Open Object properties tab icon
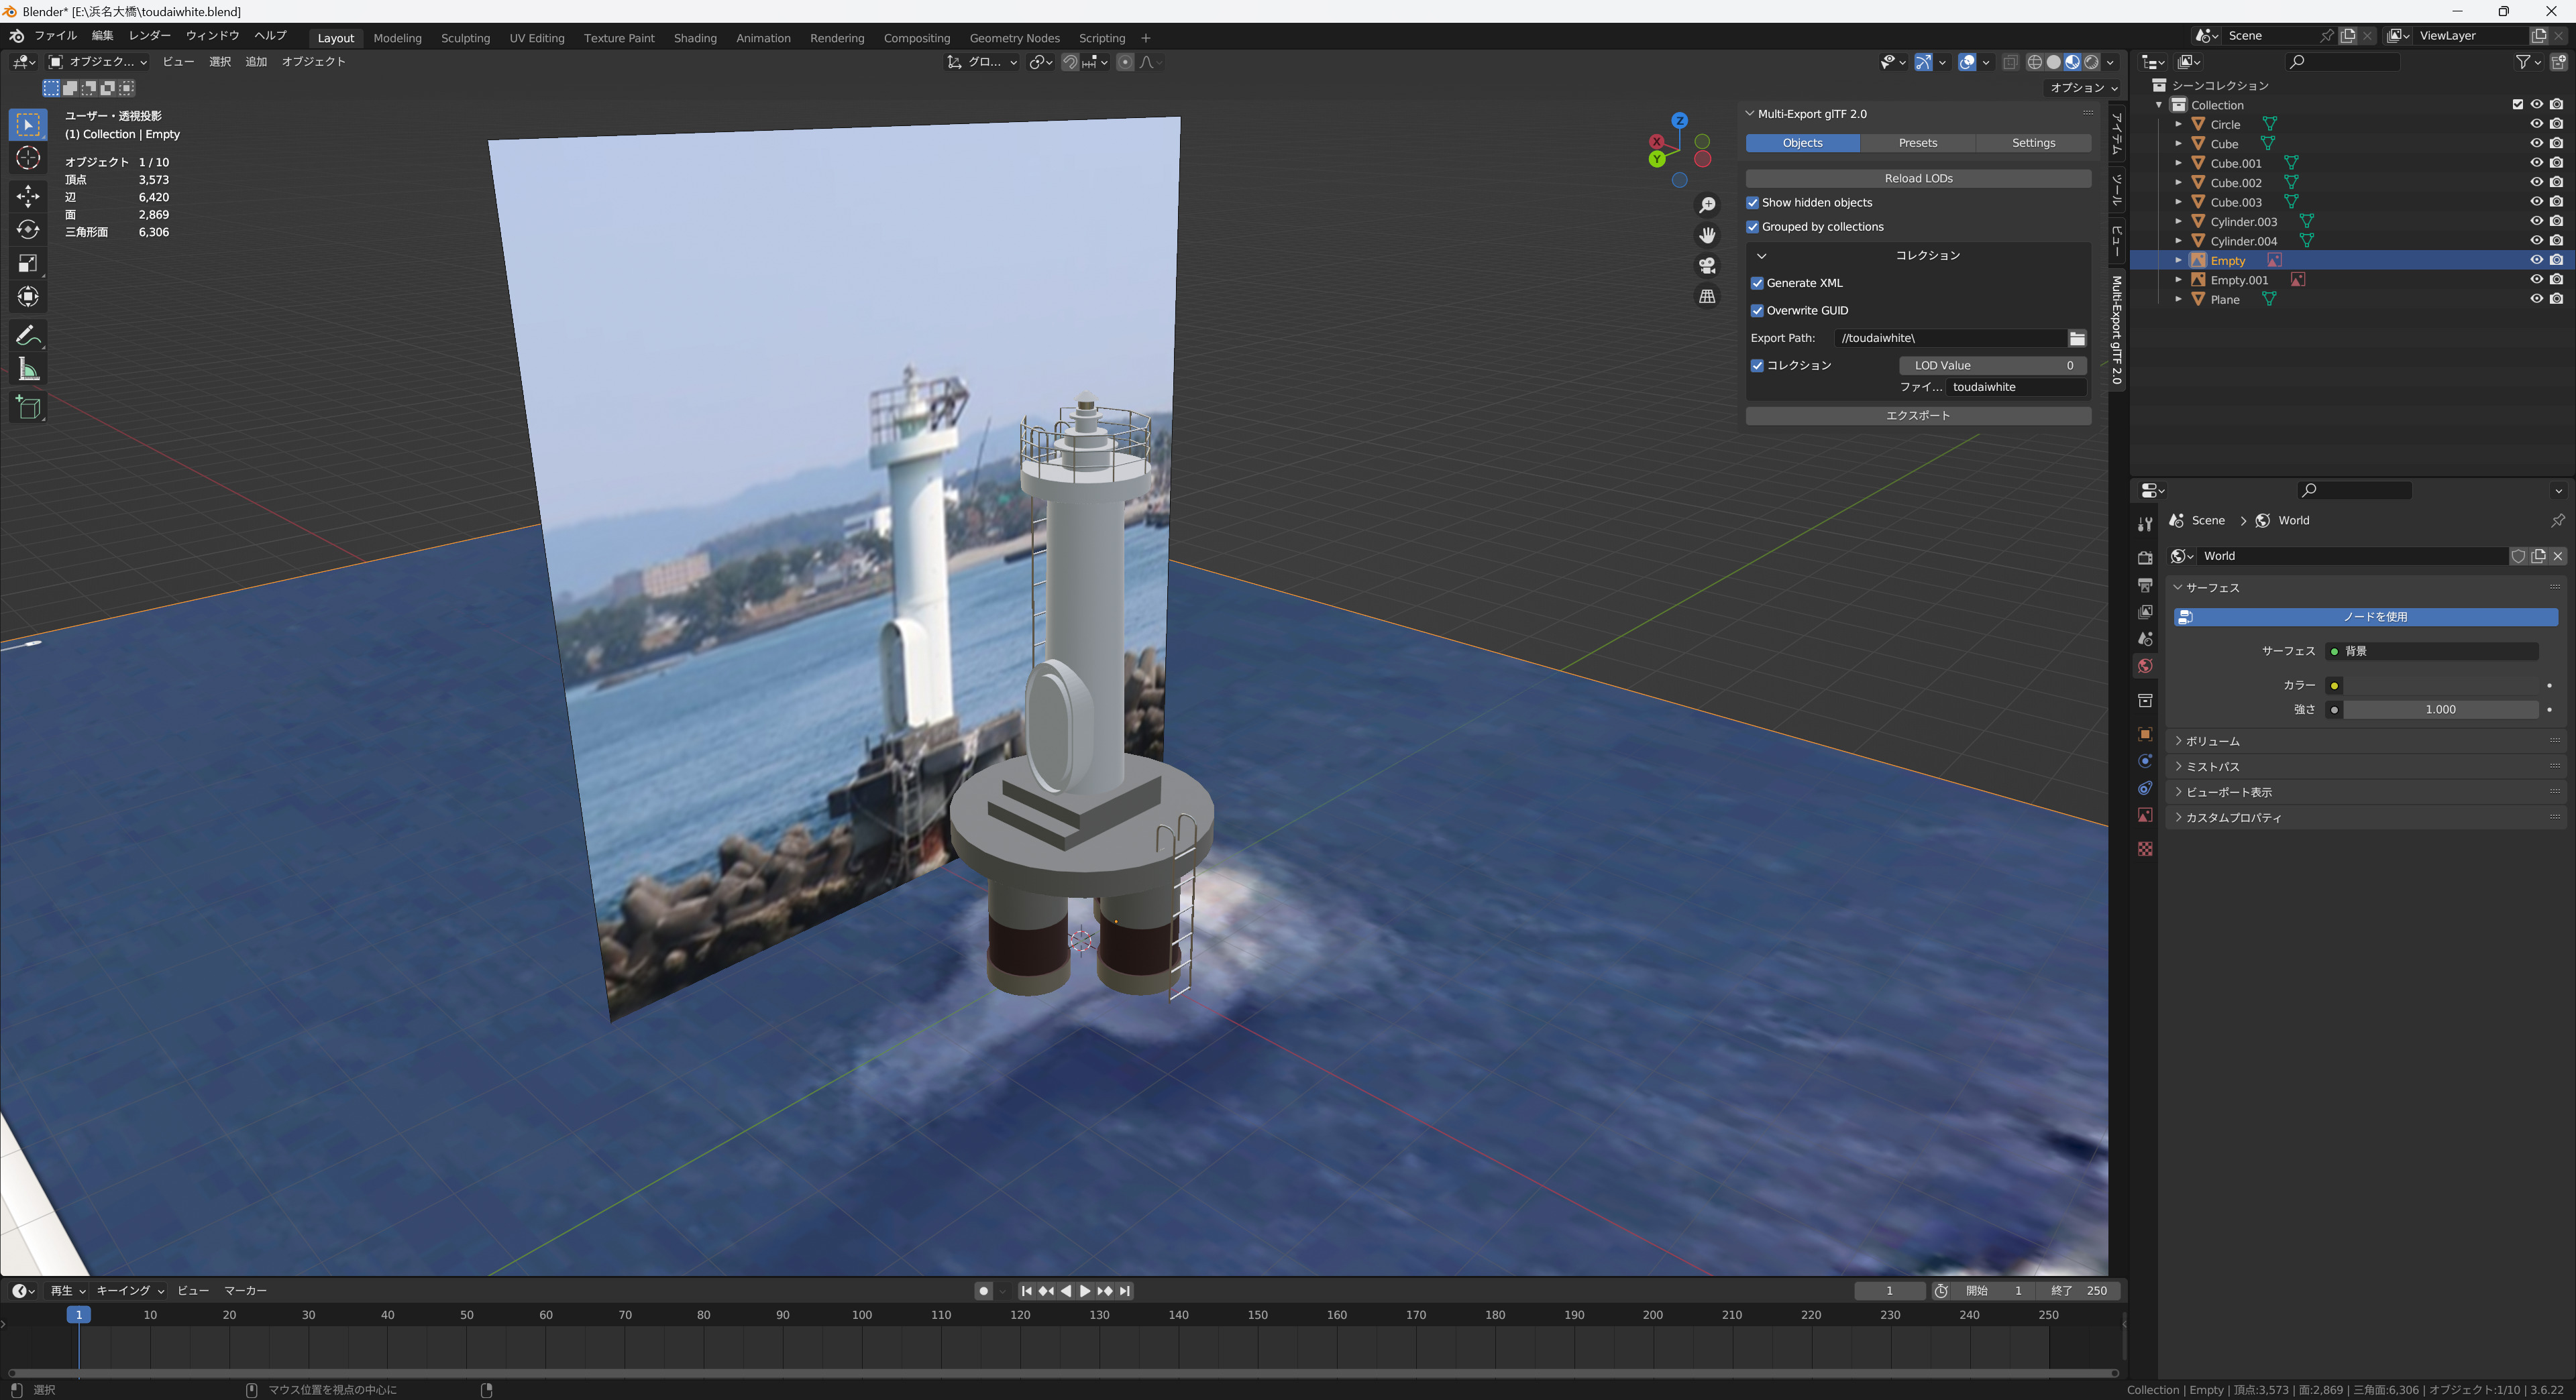 [x=2145, y=734]
